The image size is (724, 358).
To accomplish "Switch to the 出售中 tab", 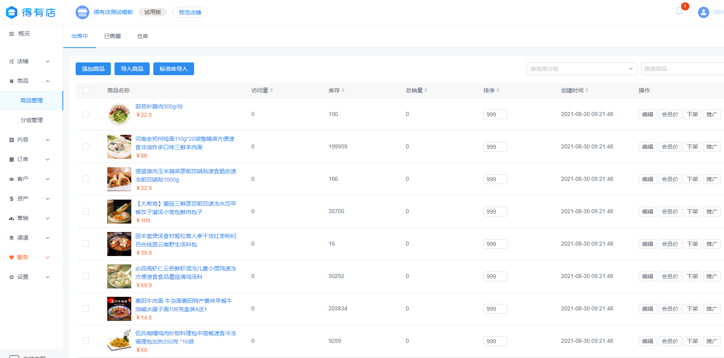I will 80,36.
